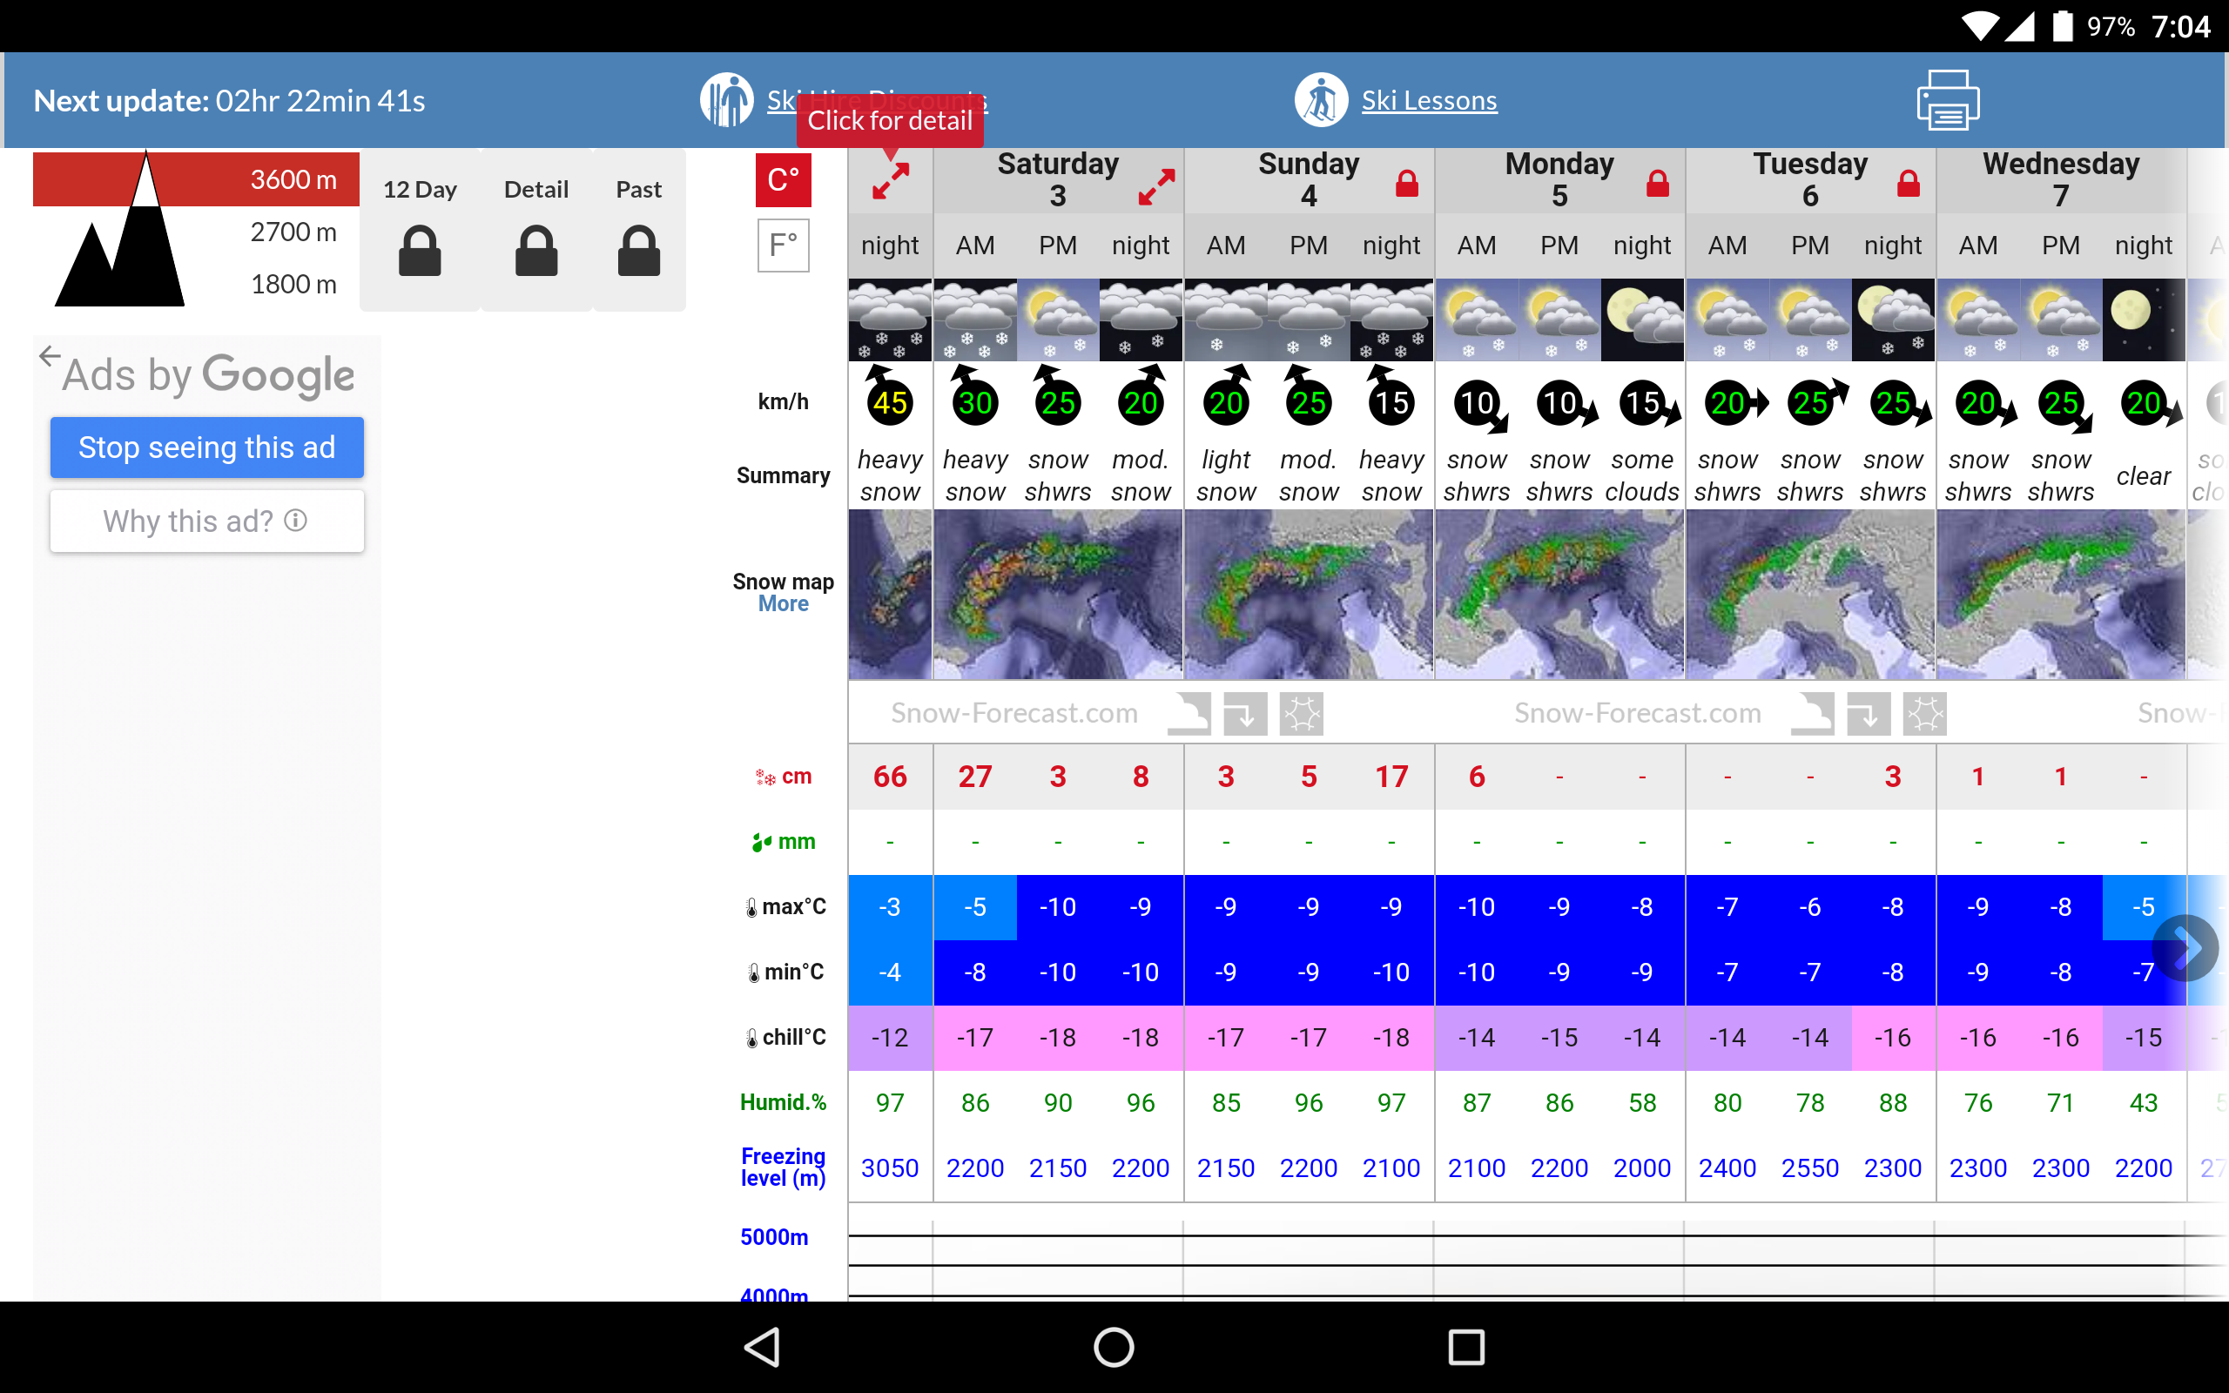Select the 2700 m elevation level
Image resolution: width=2229 pixels, height=1393 pixels.
293,232
